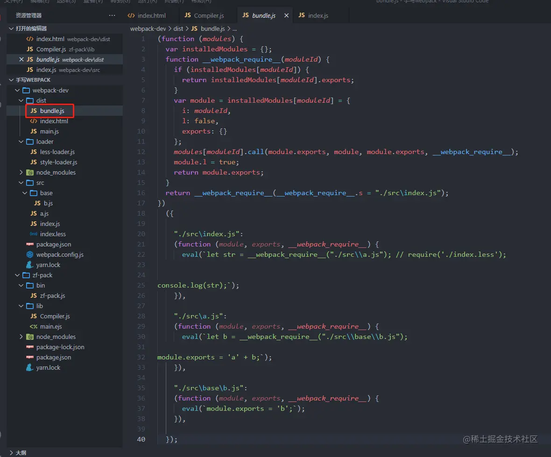Open index.js in the src folder
The width and height of the screenshot is (551, 457).
click(x=64, y=224)
